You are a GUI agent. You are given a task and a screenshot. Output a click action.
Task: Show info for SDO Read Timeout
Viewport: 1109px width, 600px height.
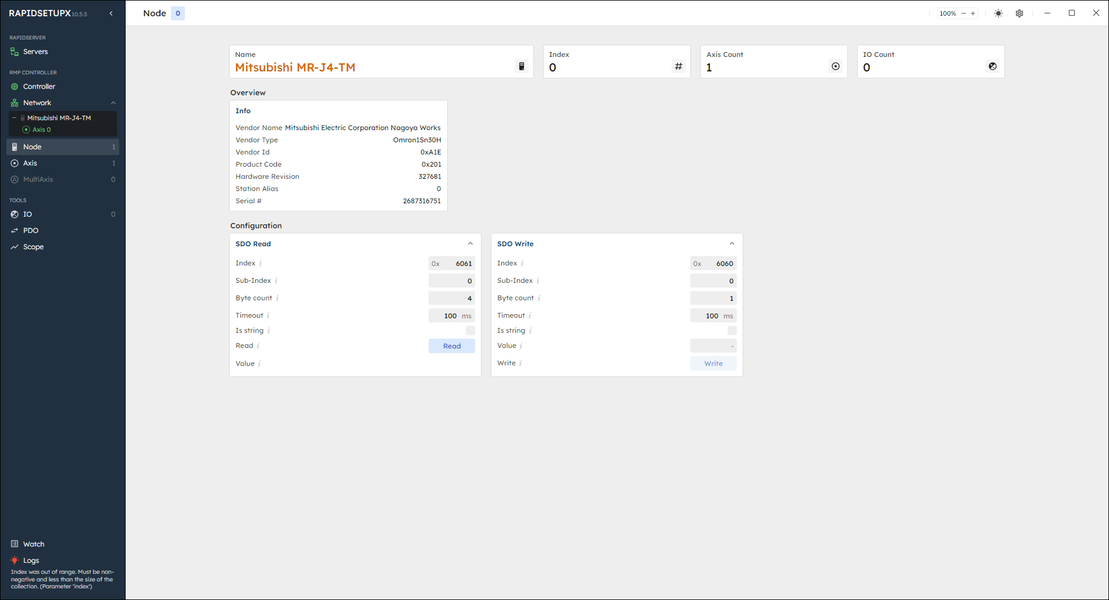268,316
